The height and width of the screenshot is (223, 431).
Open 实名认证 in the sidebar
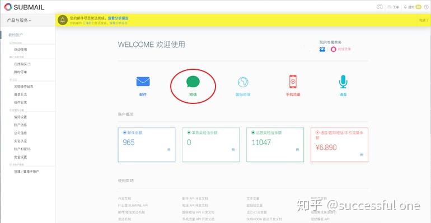pyautogui.click(x=21, y=141)
